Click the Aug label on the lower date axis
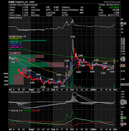 (32, 129)
